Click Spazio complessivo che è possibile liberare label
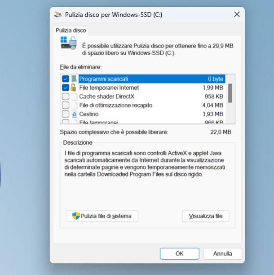The image size is (274, 275). [x=114, y=132]
